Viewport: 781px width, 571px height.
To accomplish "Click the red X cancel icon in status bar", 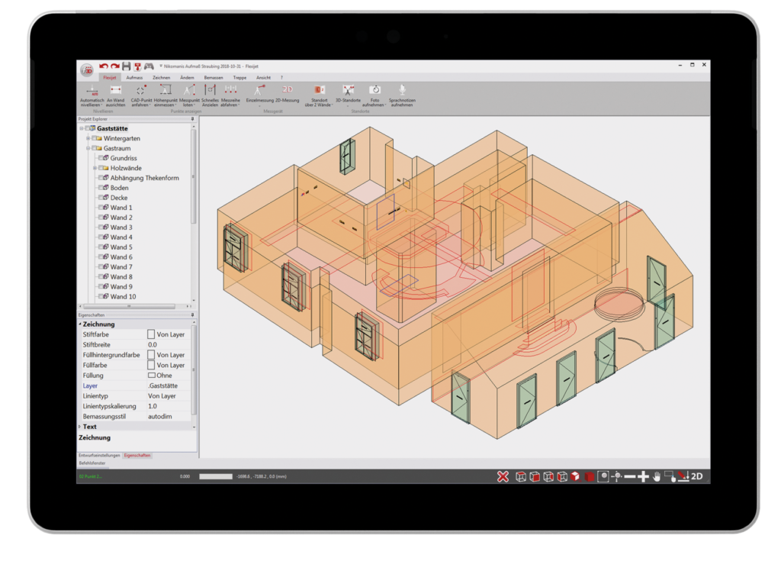I will pyautogui.click(x=503, y=477).
